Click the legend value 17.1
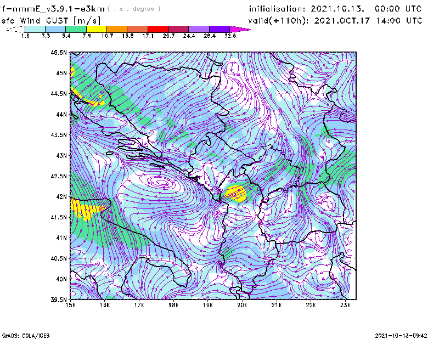439x339 pixels. tap(148, 36)
